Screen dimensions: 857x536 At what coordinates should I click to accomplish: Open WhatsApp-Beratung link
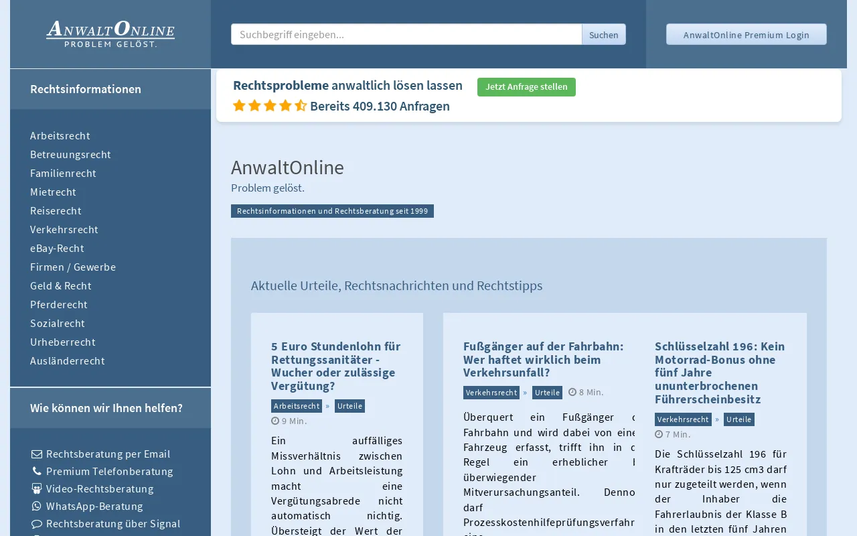point(94,507)
